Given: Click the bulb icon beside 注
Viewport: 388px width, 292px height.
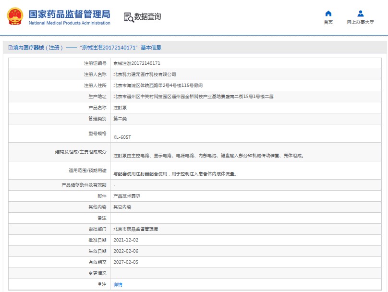Looking at the screenshot, I should point(99,284).
